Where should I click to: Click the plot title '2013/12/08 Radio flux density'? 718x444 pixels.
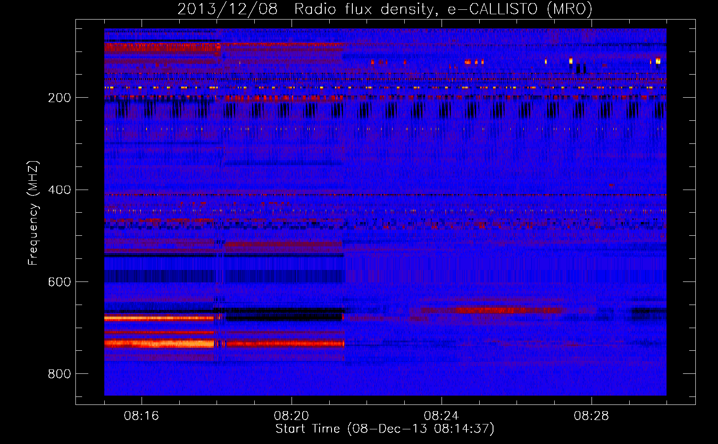pos(385,9)
